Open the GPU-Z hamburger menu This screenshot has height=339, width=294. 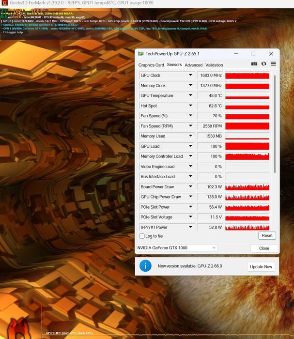[x=273, y=63]
